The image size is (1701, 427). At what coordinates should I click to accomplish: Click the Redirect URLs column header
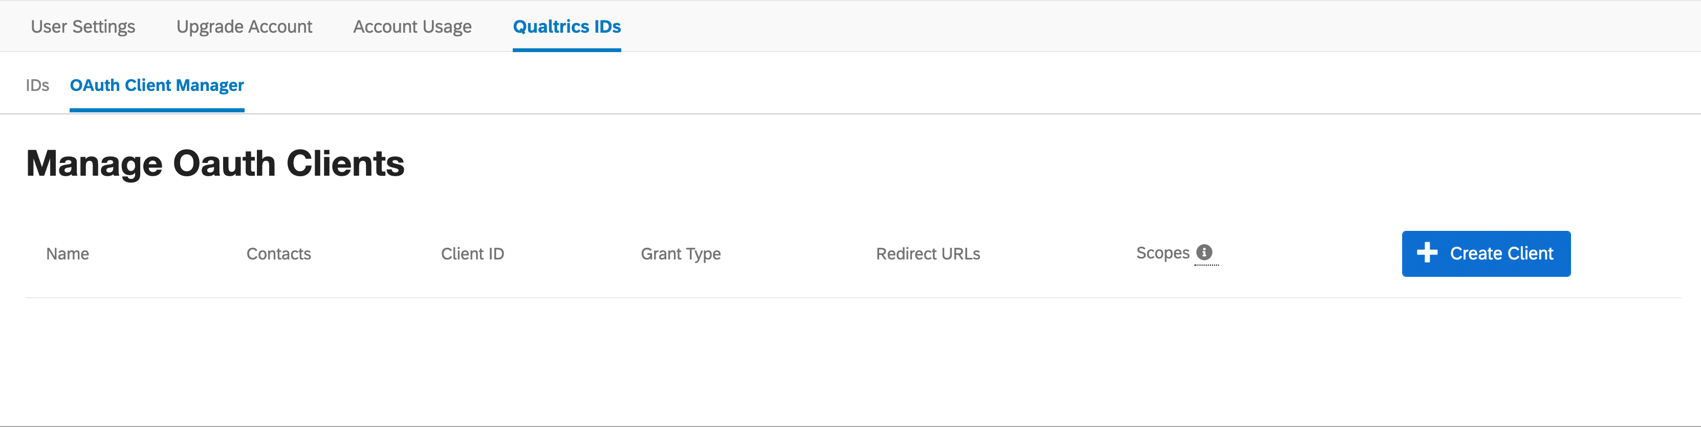[928, 254]
